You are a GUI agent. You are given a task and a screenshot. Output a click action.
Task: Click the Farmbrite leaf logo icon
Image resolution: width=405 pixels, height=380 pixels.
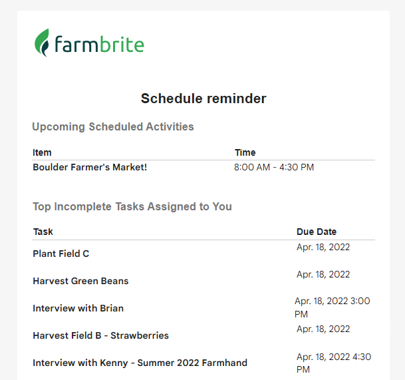point(42,43)
